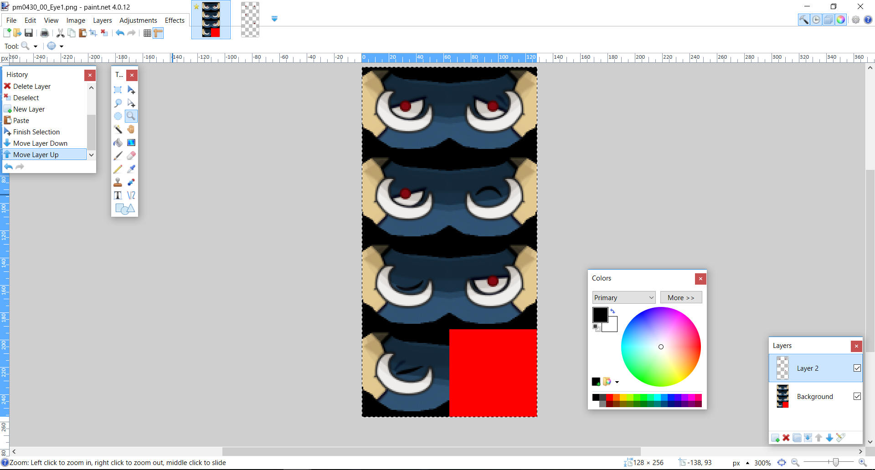Select the Background layer thumbnail
Viewport: 875px width, 470px height.
(x=782, y=396)
